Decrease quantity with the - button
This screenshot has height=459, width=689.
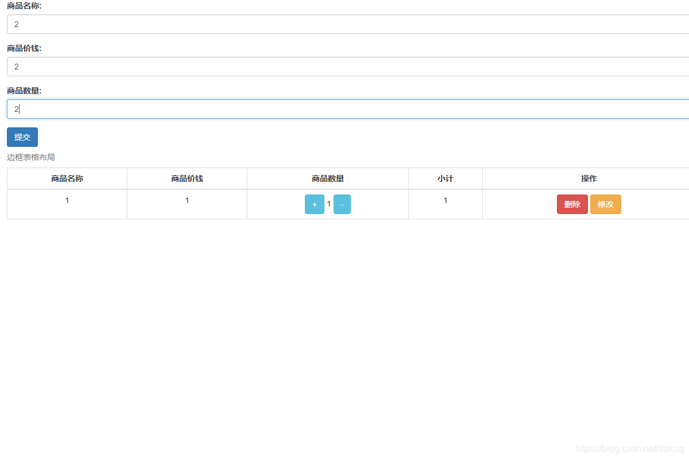pos(342,204)
